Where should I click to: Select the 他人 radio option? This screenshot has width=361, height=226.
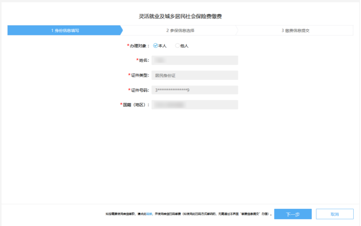(177, 46)
